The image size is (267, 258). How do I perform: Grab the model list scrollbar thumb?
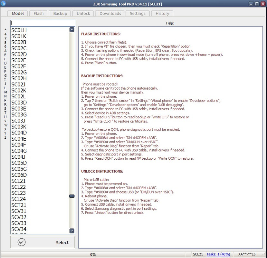tap(72, 196)
